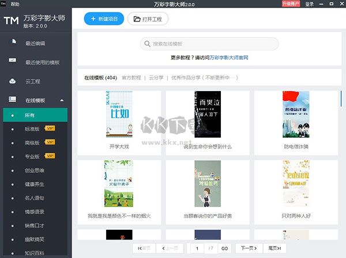Click the 在线模板 sidebar icon
Screen dimensions: 346x258
pyautogui.click(x=12, y=99)
